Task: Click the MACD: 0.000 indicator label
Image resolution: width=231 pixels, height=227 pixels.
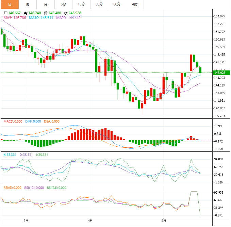Action: tap(13, 121)
